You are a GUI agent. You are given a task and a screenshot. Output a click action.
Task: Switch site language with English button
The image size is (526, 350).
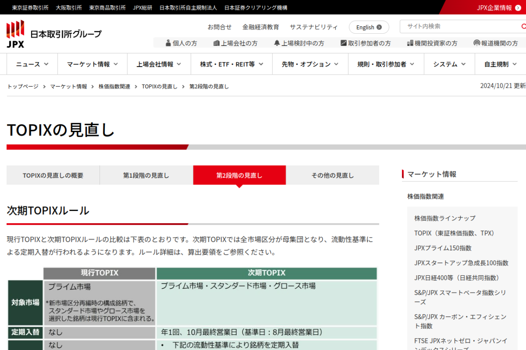point(369,27)
